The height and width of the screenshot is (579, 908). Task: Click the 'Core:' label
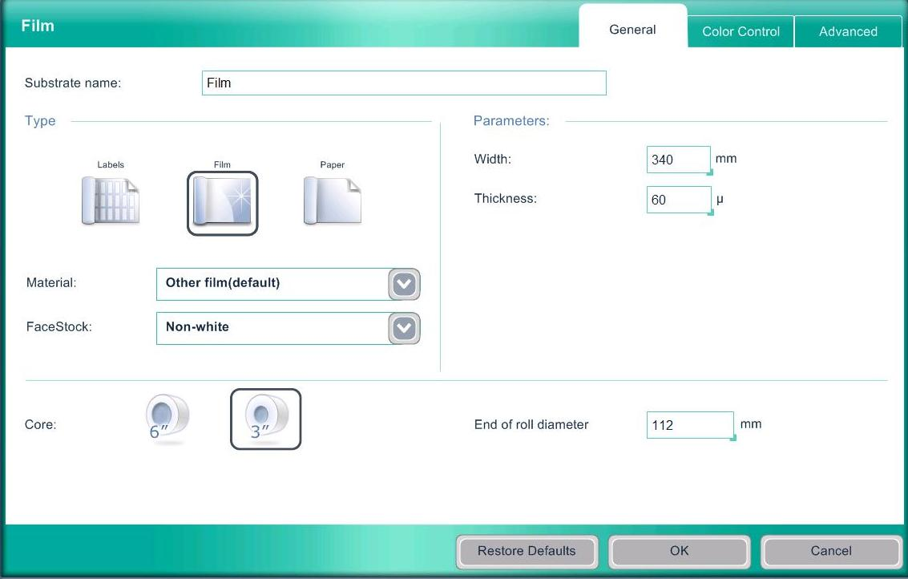point(41,425)
